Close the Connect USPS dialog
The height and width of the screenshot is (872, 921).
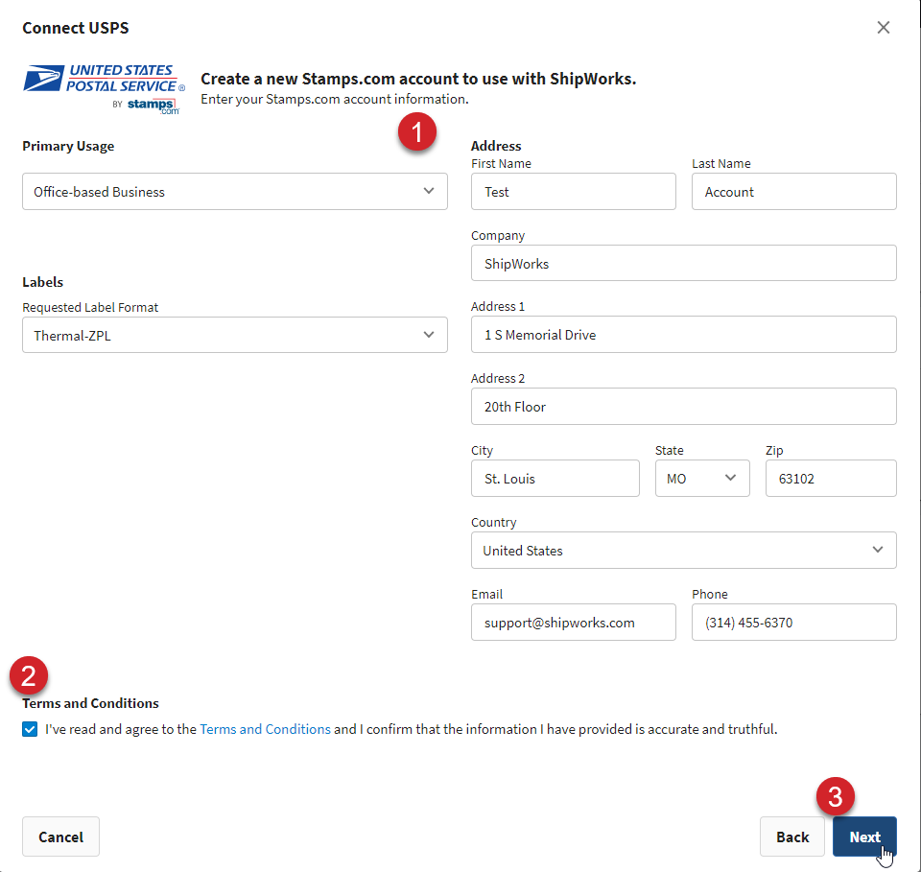click(883, 28)
